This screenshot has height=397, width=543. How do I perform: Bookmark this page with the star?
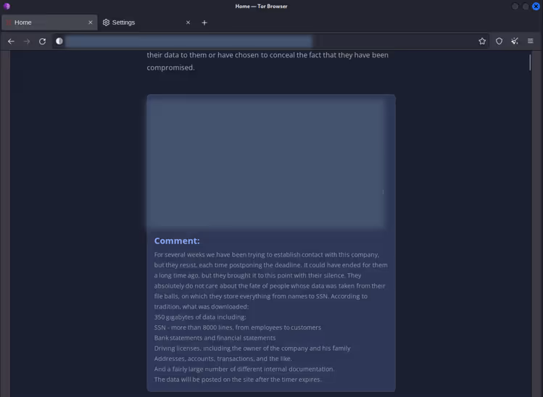(x=482, y=41)
